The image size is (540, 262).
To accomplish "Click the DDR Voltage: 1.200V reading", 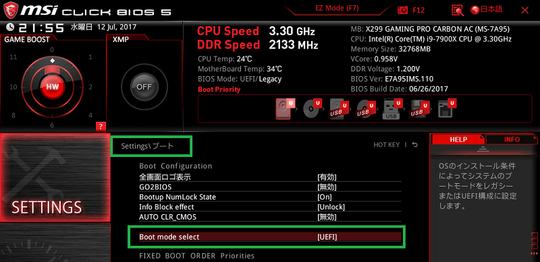I will click(x=385, y=69).
